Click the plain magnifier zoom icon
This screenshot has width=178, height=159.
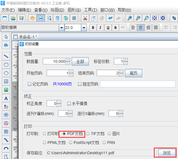[x=146, y=18]
